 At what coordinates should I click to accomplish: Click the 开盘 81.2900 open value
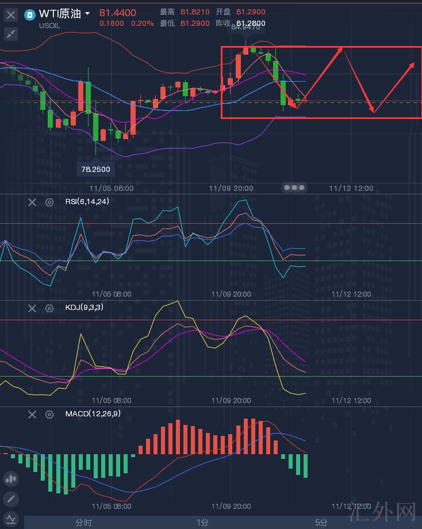[251, 12]
